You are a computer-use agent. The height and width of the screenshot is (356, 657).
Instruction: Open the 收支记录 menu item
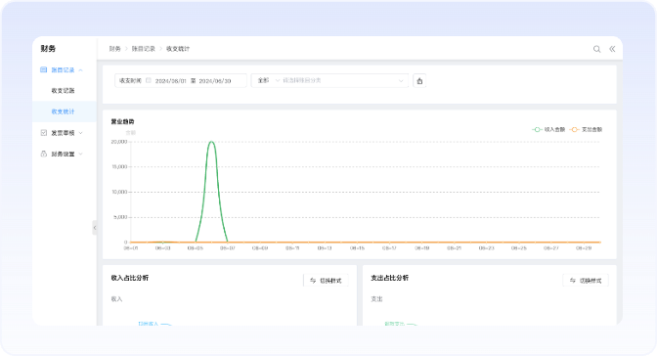click(63, 91)
